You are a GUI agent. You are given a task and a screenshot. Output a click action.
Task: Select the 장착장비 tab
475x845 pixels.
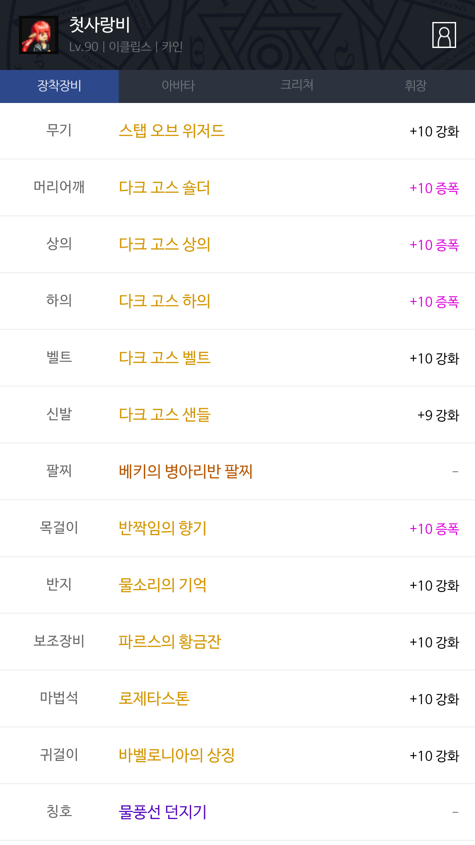(59, 86)
